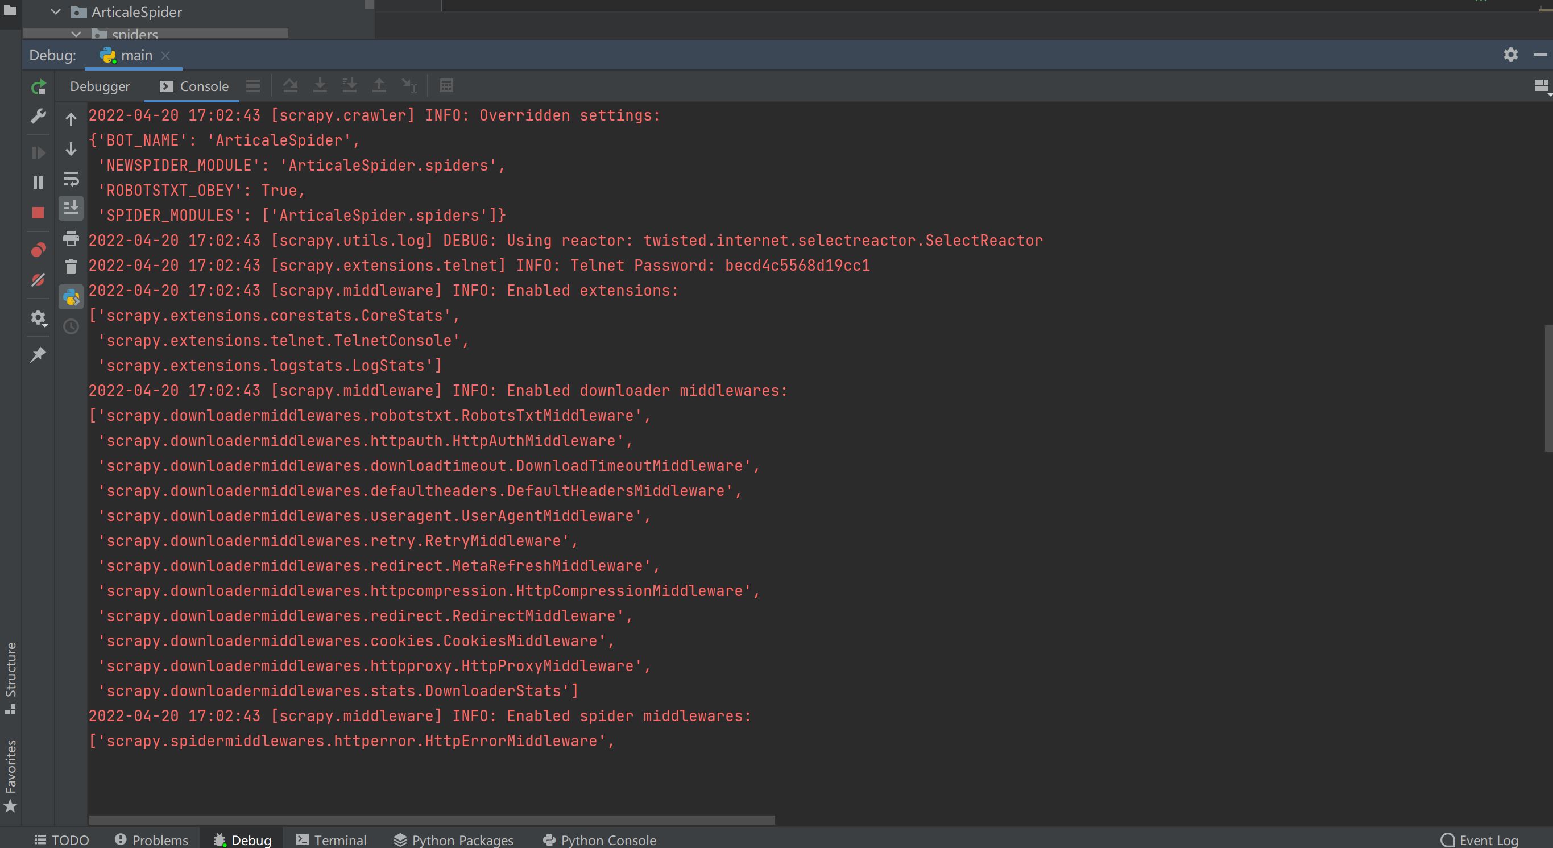Toggle scroll to end of console
The height and width of the screenshot is (848, 1553).
coord(71,208)
